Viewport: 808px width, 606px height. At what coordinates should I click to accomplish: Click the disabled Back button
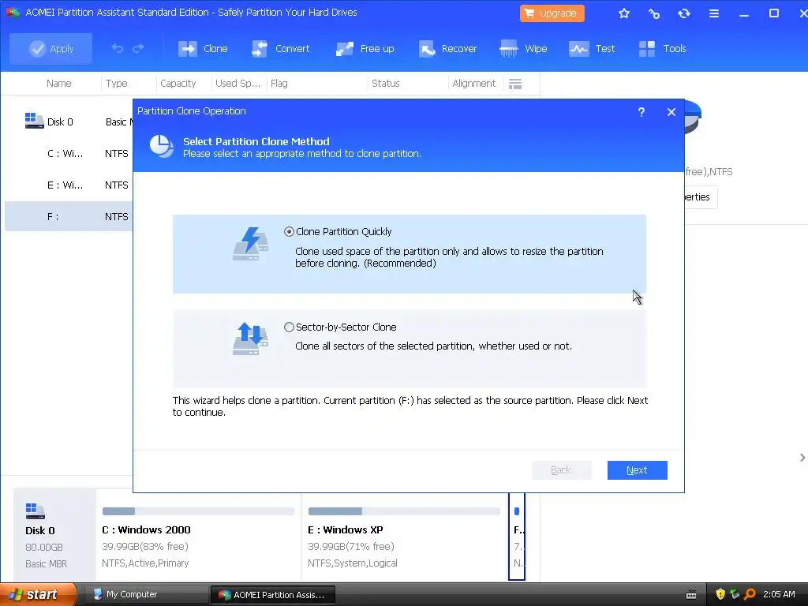pyautogui.click(x=561, y=470)
